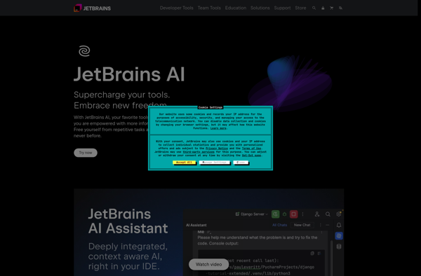This screenshot has width=421, height=276.
Task: Open the Privacy Notice link
Action: click(217, 149)
